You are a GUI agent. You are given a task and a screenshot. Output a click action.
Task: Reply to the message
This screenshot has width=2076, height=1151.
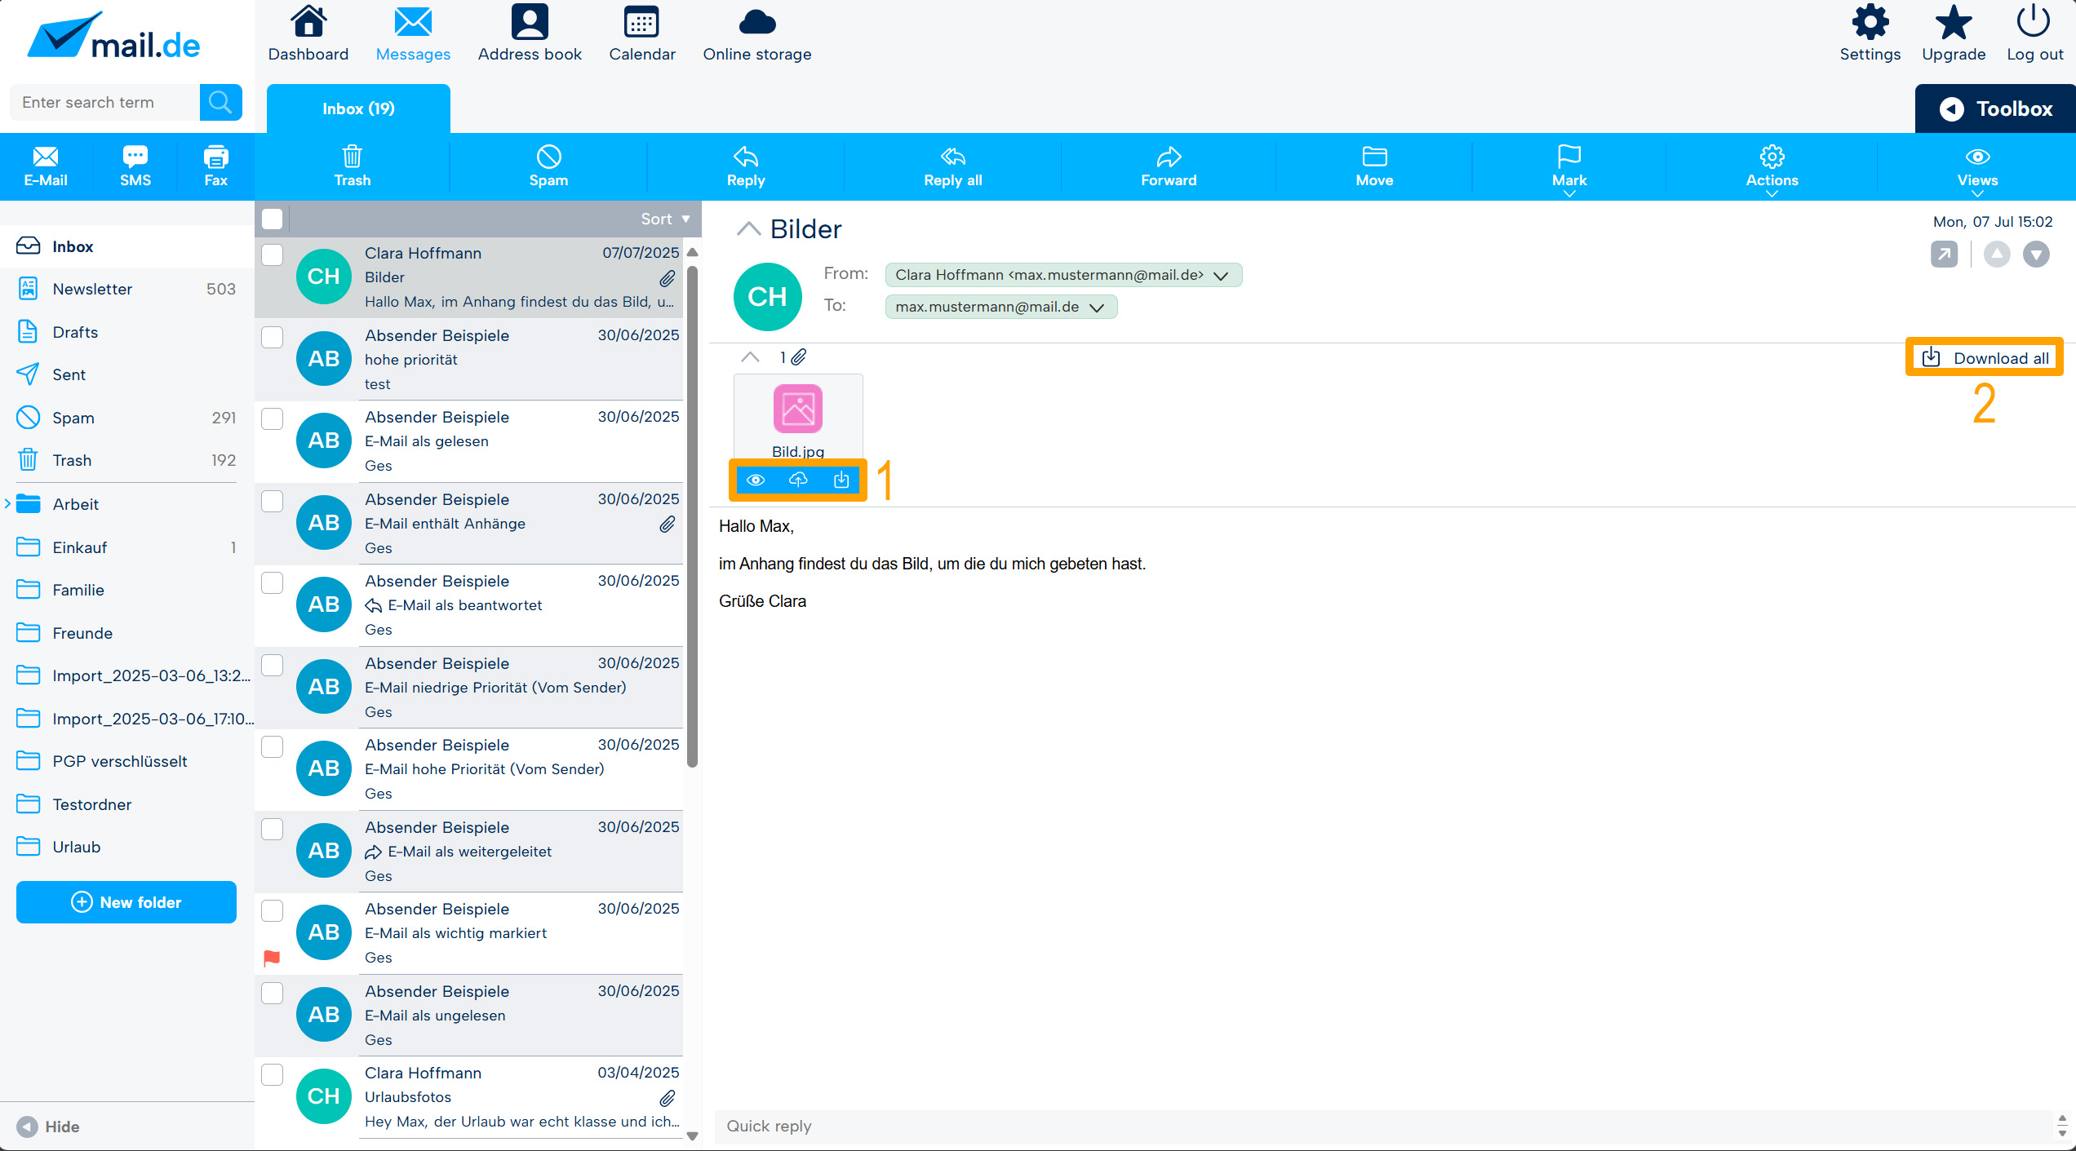pyautogui.click(x=746, y=166)
